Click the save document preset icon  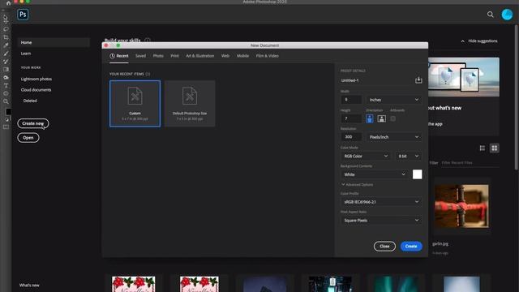coord(418,80)
